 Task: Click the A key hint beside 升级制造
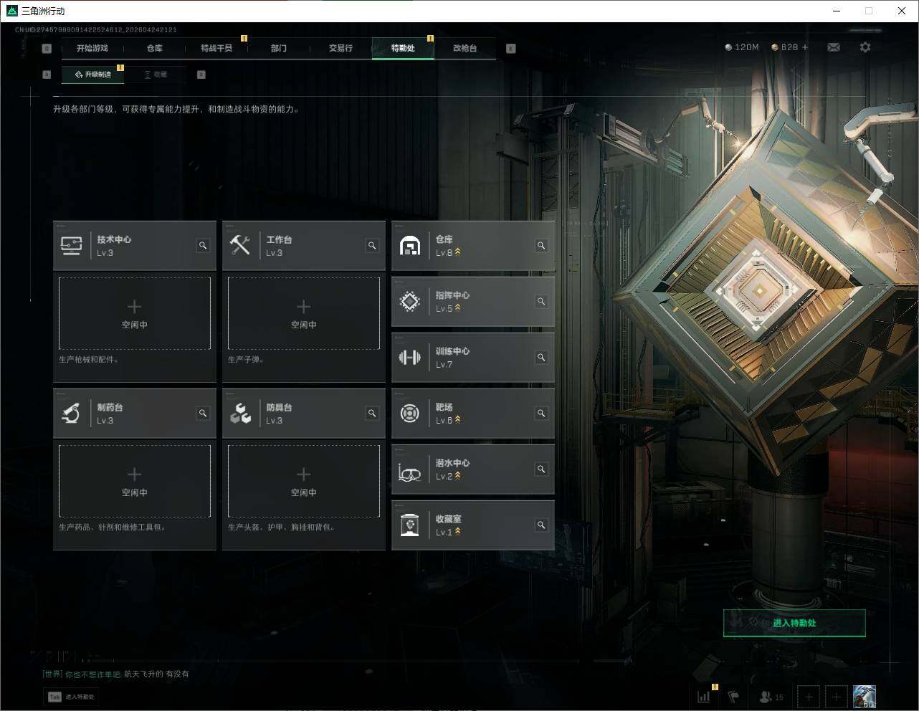47,75
